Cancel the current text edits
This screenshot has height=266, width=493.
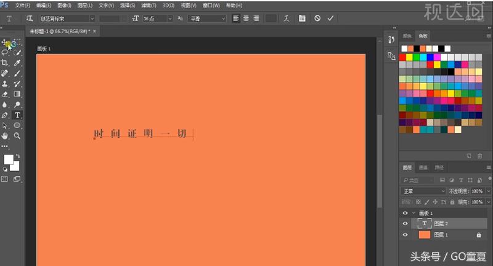[x=317, y=18]
